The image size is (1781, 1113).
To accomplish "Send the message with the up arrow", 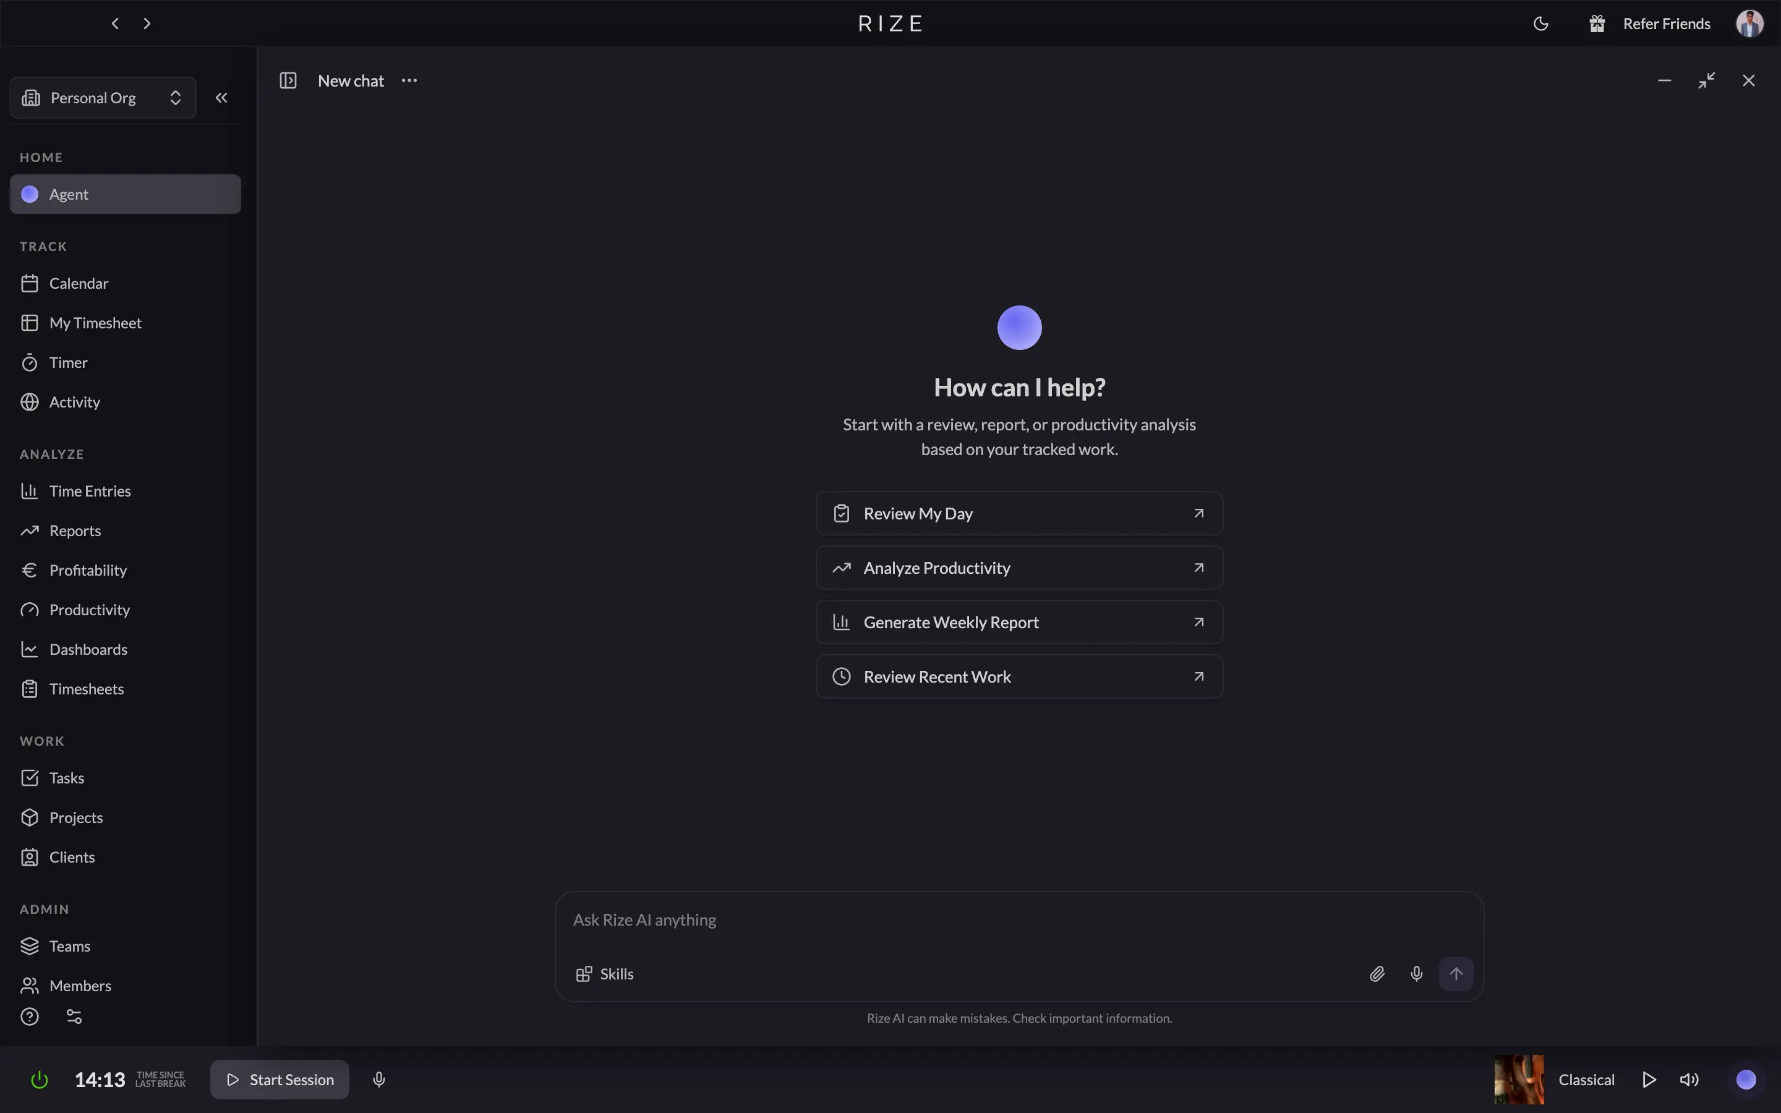I will coord(1456,974).
